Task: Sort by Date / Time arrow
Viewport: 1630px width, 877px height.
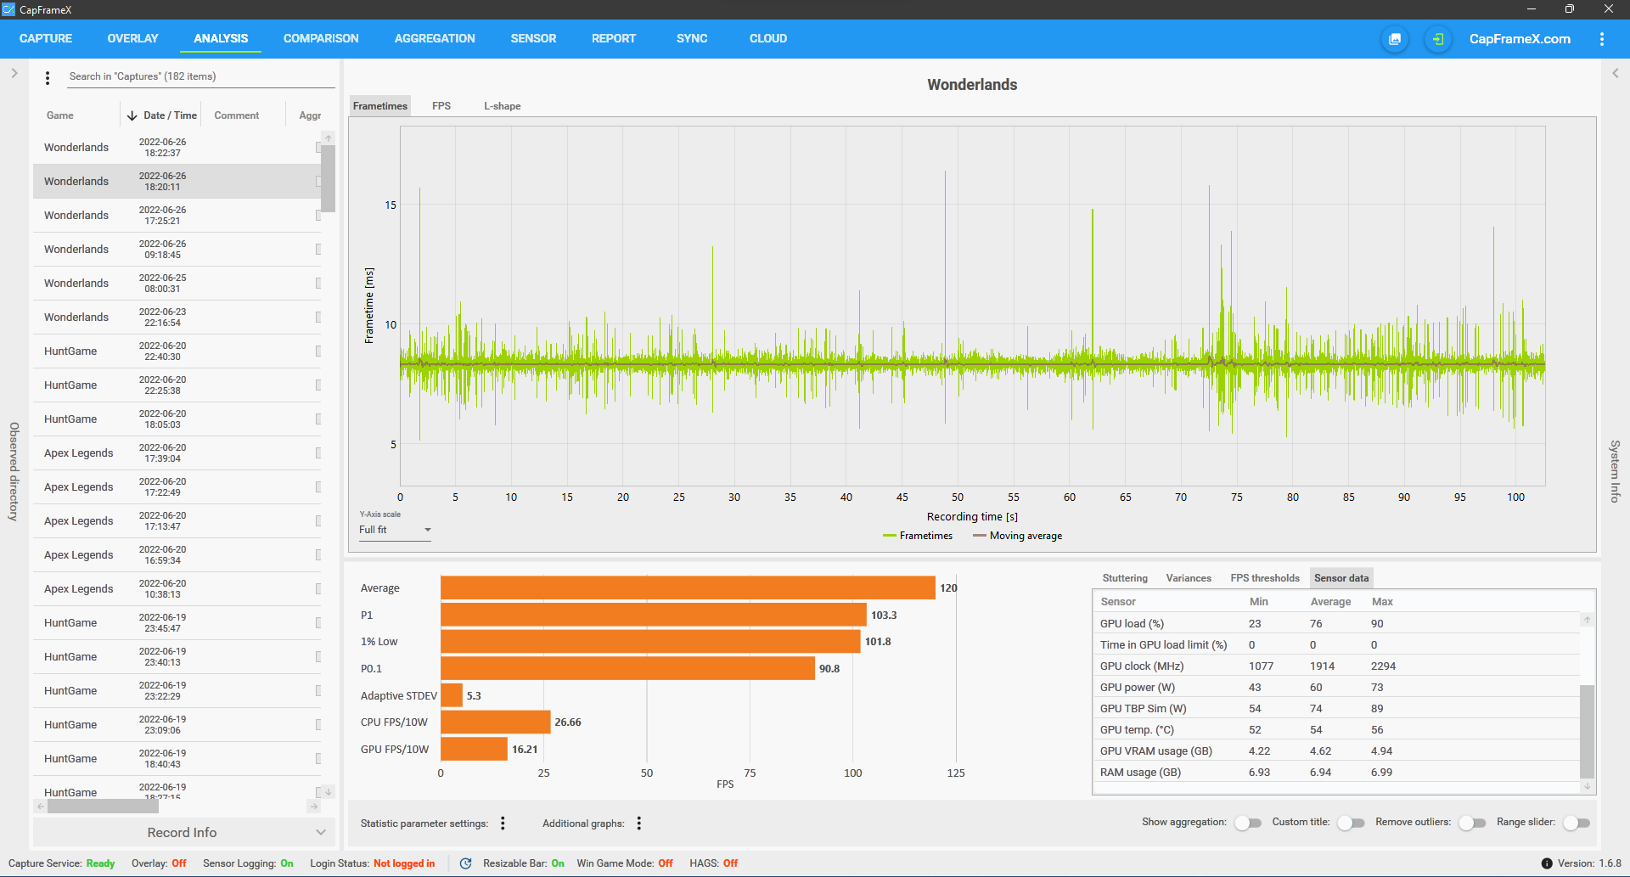Action: click(132, 115)
